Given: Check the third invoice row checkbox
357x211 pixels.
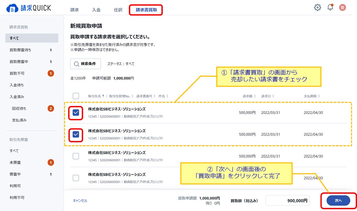Looking at the screenshot, I should (76, 156).
